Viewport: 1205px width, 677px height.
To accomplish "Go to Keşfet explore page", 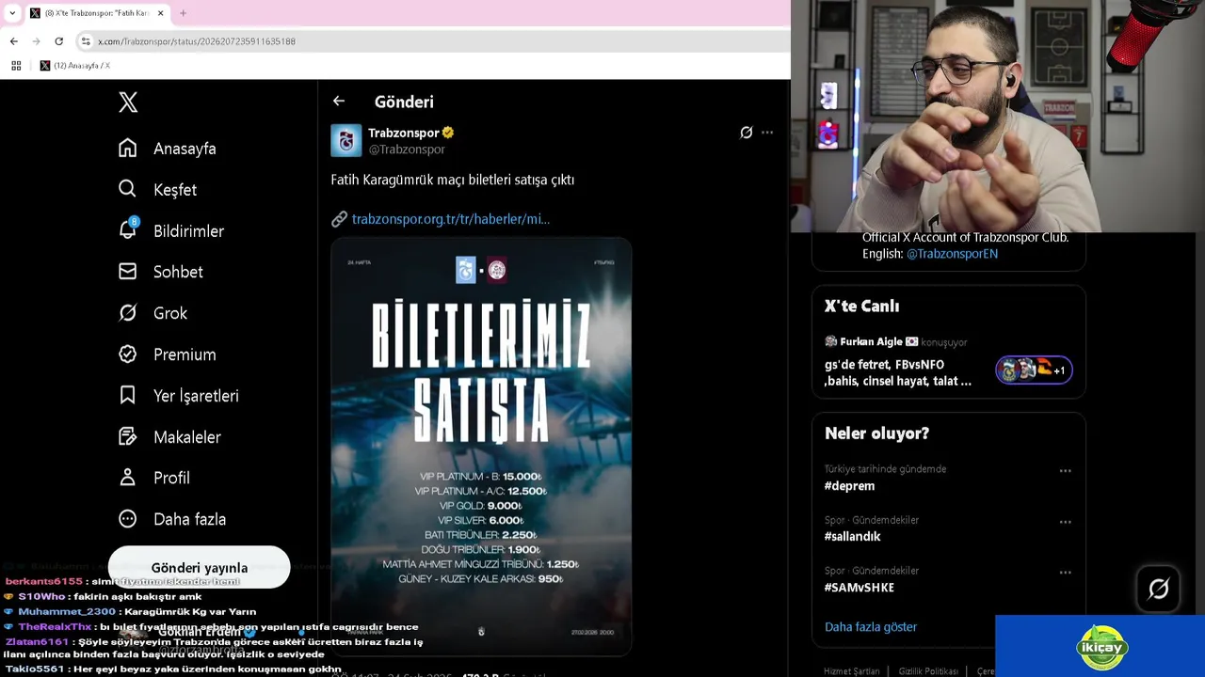I will click(x=157, y=190).
